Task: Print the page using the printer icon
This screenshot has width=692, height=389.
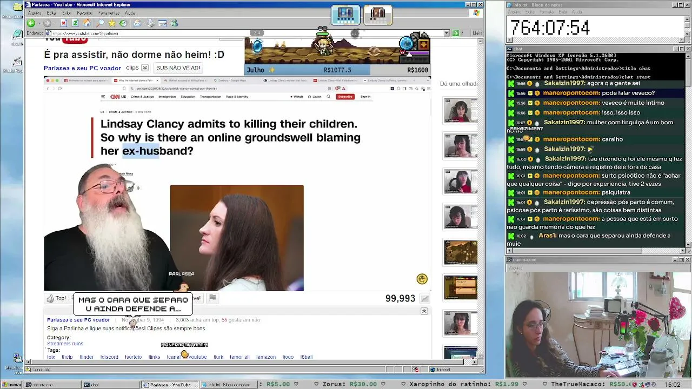Action: pyautogui.click(x=150, y=23)
